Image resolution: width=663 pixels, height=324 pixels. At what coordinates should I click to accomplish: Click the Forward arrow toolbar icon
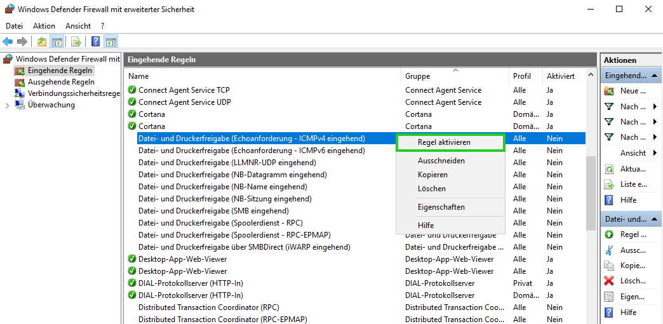coord(22,41)
